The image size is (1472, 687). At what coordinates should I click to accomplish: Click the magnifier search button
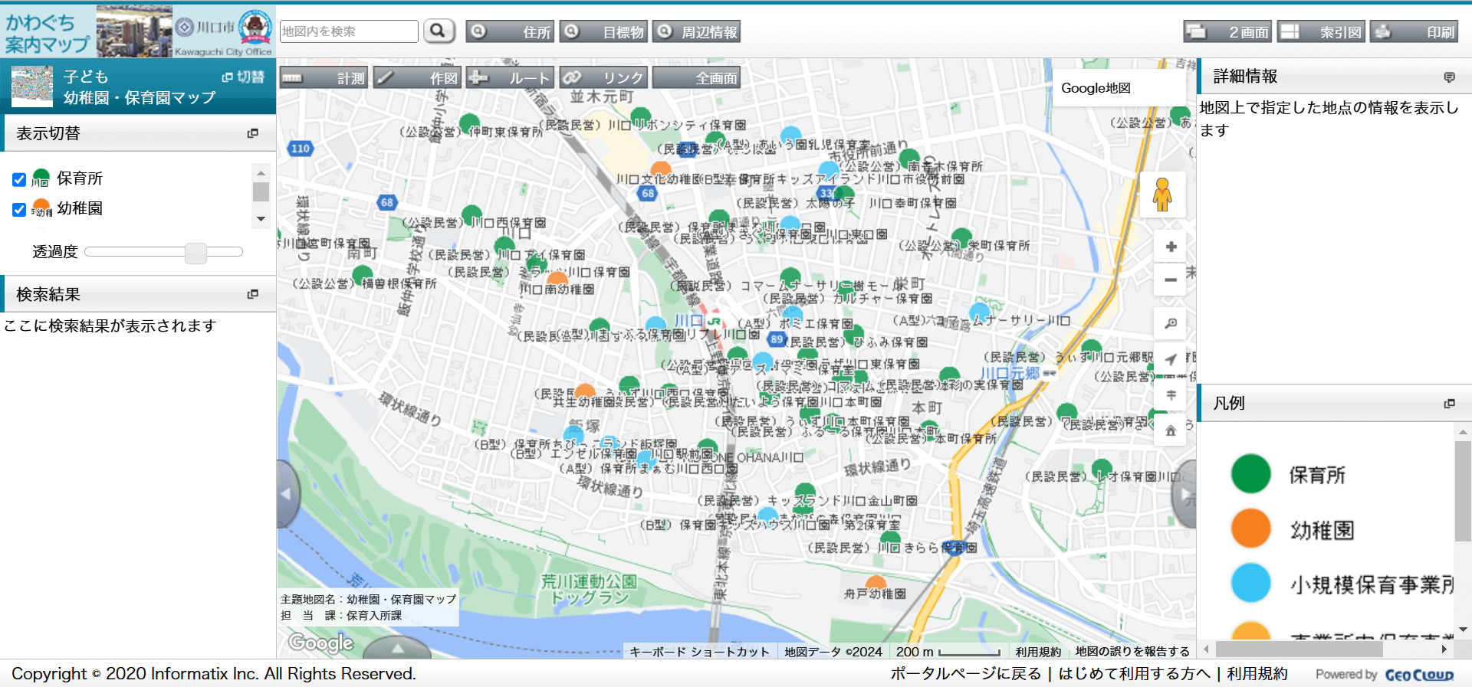tap(439, 31)
